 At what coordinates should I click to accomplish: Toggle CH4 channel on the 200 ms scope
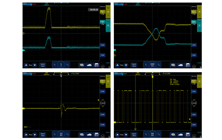pyautogui.click(x=194, y=55)
